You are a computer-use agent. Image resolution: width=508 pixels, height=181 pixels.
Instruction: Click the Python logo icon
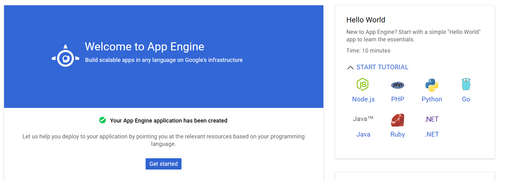(x=432, y=85)
